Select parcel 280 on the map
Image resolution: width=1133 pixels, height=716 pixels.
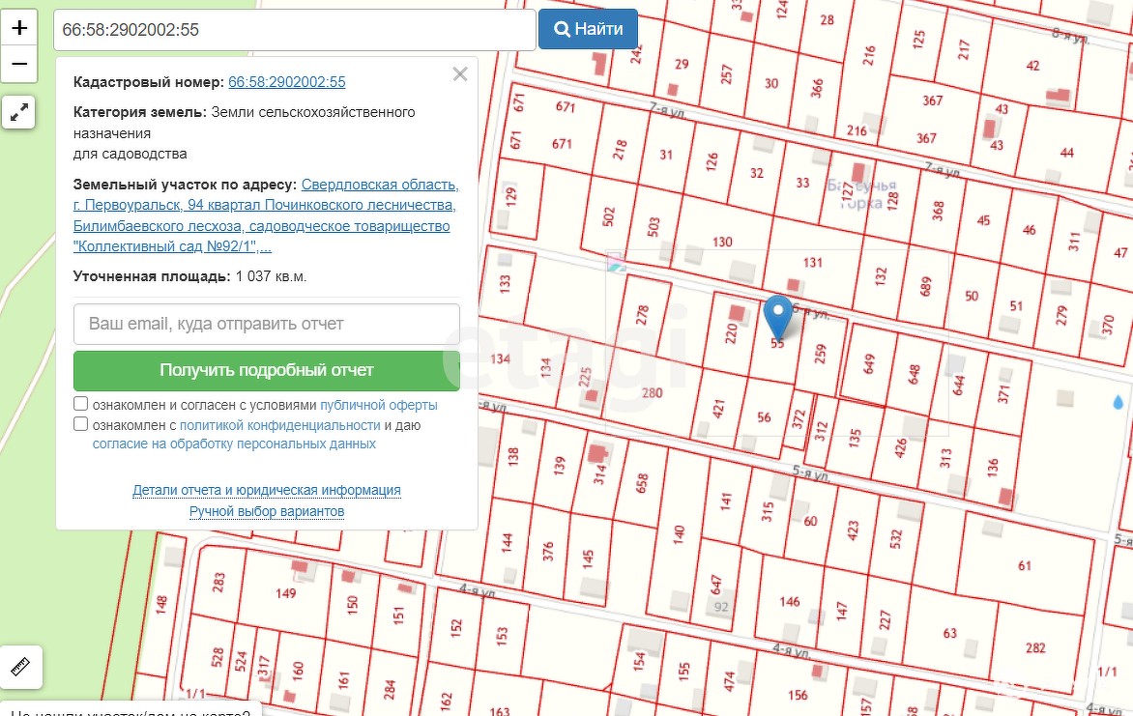[652, 392]
